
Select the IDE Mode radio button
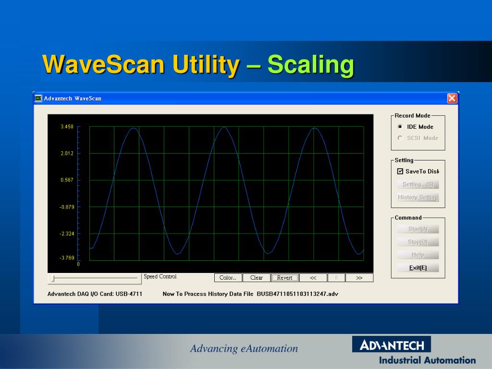[400, 127]
